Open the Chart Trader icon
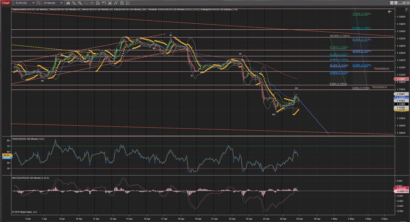Screen dimensions: 410x222 (x=104, y=3)
